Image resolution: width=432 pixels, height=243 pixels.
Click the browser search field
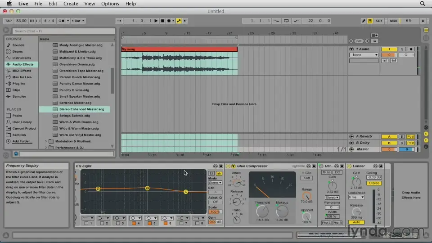tap(63, 31)
